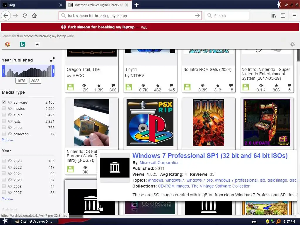Search with Bing engine icon
The image size is (300, 225).
click(22, 44)
